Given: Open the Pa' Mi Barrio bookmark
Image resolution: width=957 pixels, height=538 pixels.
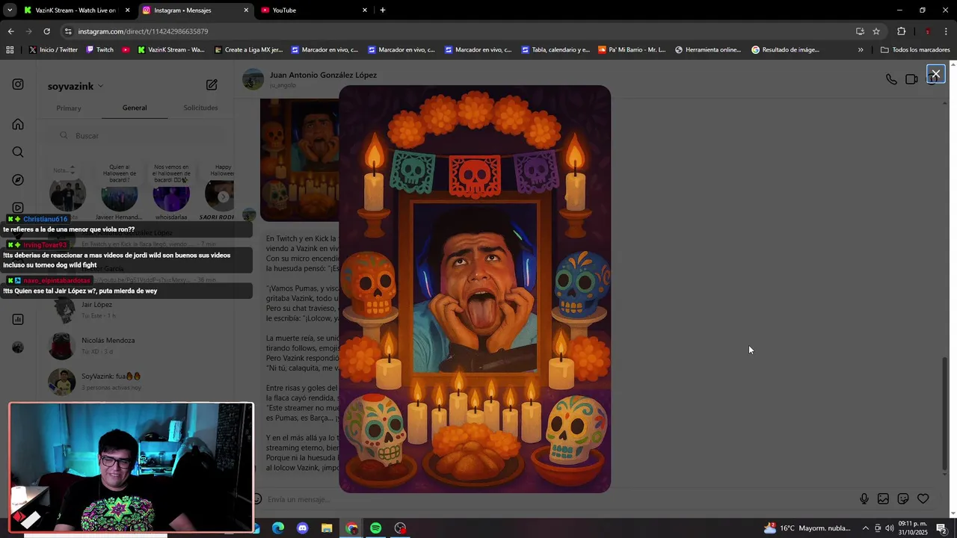Looking at the screenshot, I should (x=632, y=50).
